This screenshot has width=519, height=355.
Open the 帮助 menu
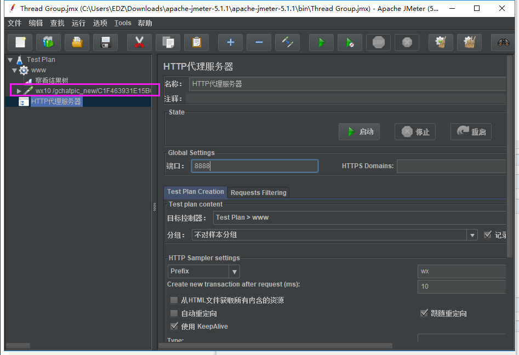click(145, 23)
